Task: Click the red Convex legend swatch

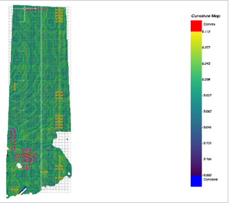Action: click(196, 26)
